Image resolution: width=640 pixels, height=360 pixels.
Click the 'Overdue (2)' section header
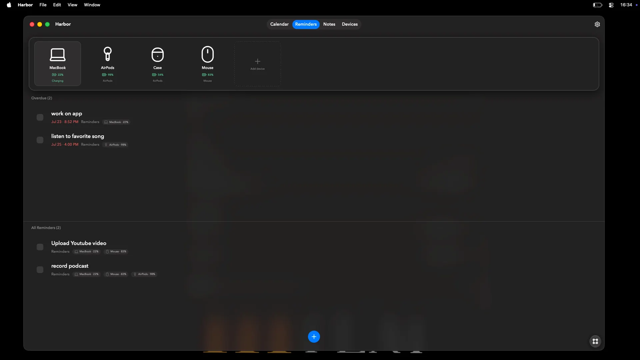[x=42, y=98]
